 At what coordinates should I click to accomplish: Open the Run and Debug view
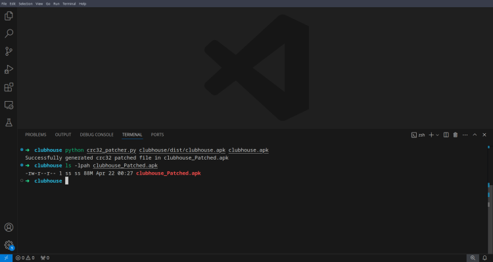[x=9, y=69]
